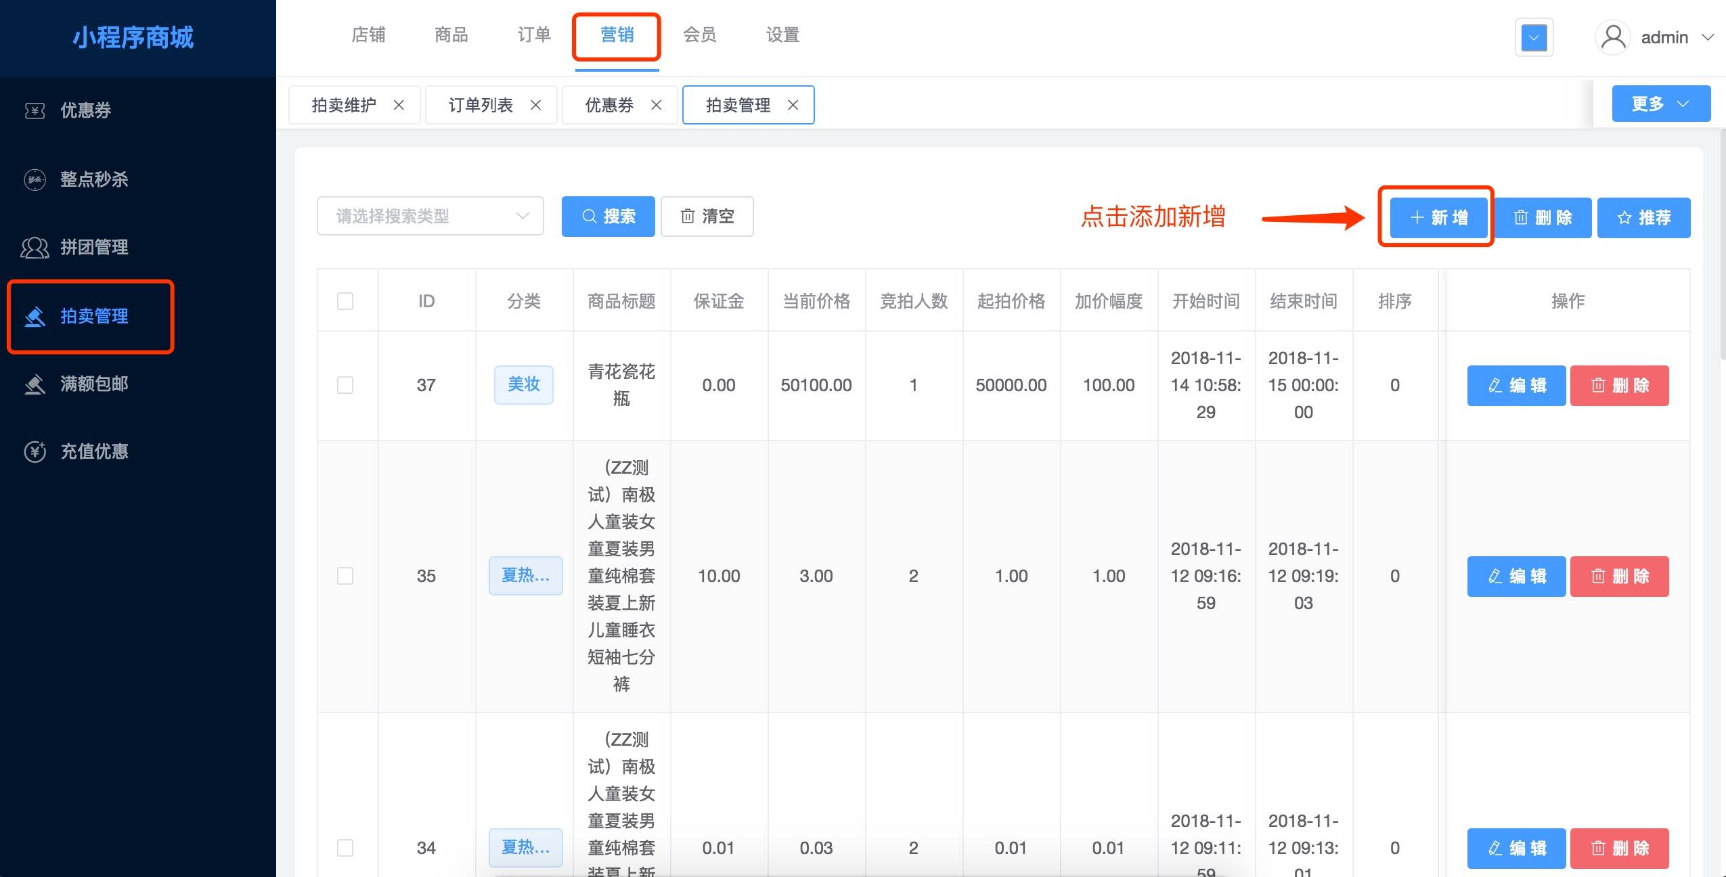Click the 推荐 recommend button

1643,217
